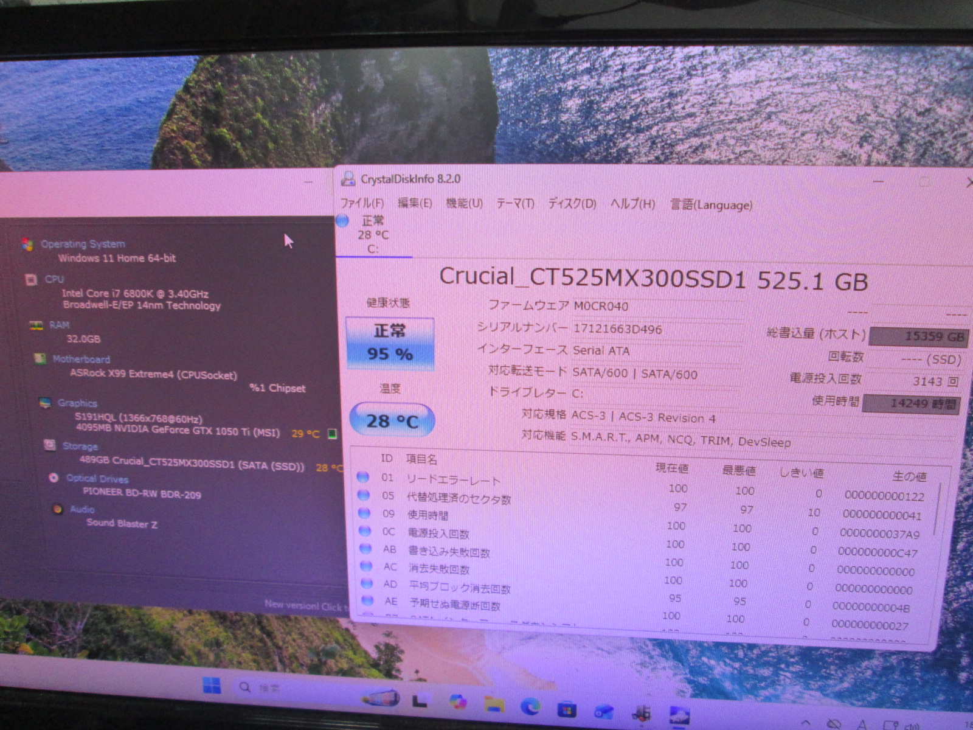Click the RAM memory stick icon

coord(36,325)
